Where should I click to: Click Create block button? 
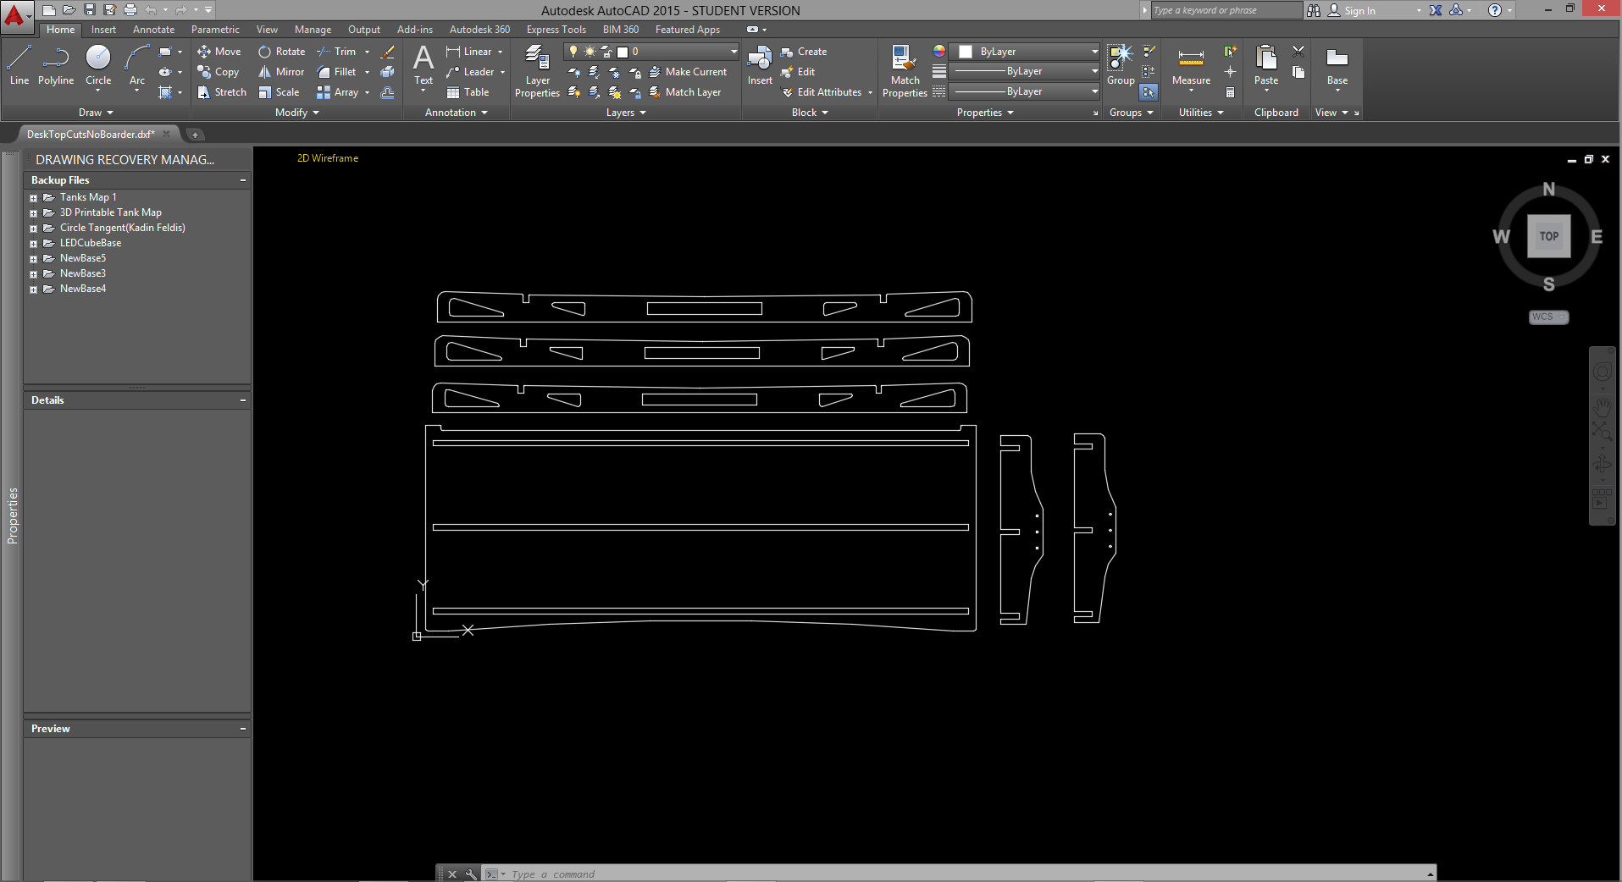(804, 52)
